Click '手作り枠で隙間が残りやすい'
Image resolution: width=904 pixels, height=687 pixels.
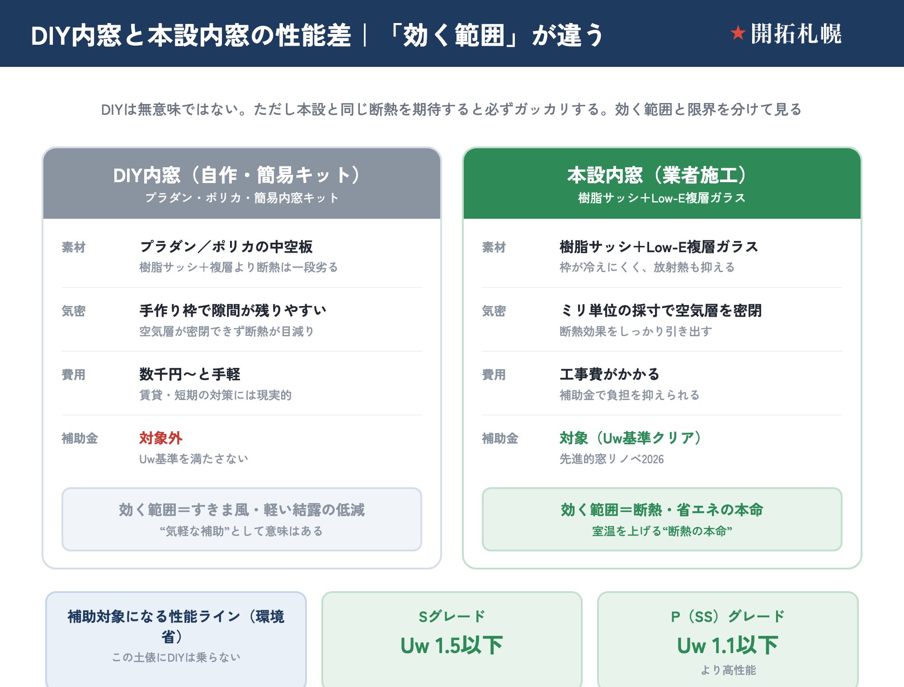click(233, 311)
